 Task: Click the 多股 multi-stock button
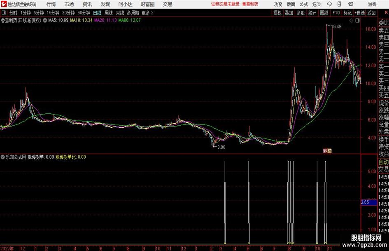[x=300, y=13]
